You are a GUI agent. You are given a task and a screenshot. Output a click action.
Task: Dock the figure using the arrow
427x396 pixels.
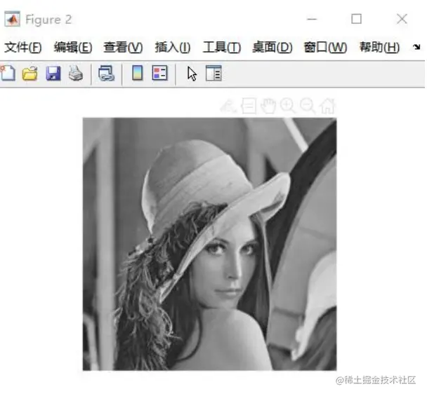click(x=416, y=47)
